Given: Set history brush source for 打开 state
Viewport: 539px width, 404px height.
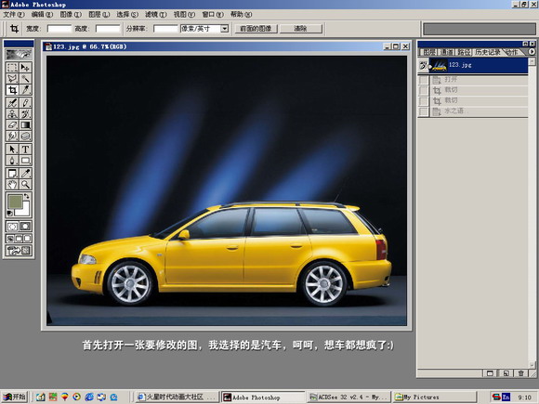Looking at the screenshot, I should 424,80.
